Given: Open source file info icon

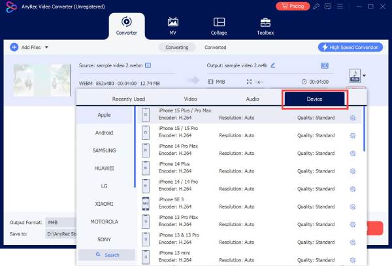Looking at the screenshot, I should click(148, 65).
